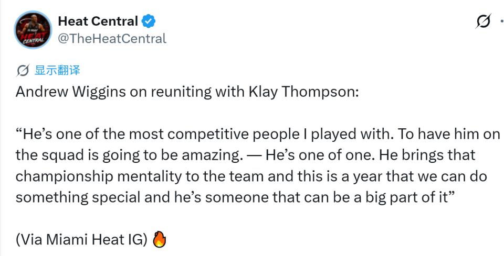Click the blue verified badge

pyautogui.click(x=149, y=21)
